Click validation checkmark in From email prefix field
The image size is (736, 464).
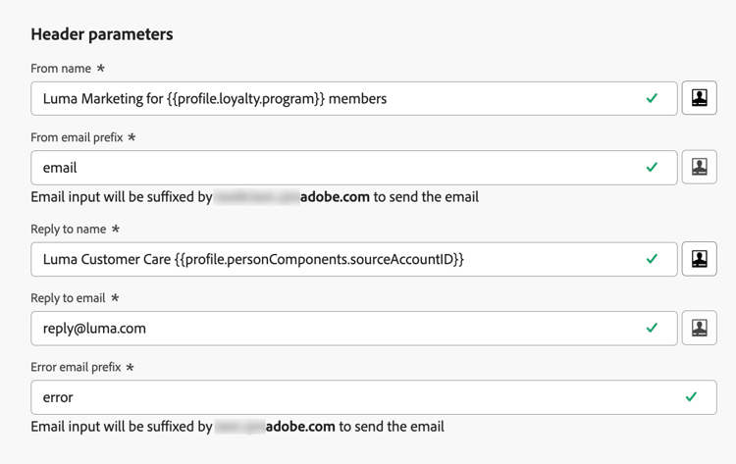click(x=652, y=167)
